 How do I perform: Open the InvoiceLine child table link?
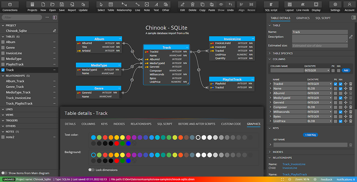(x=290, y=168)
